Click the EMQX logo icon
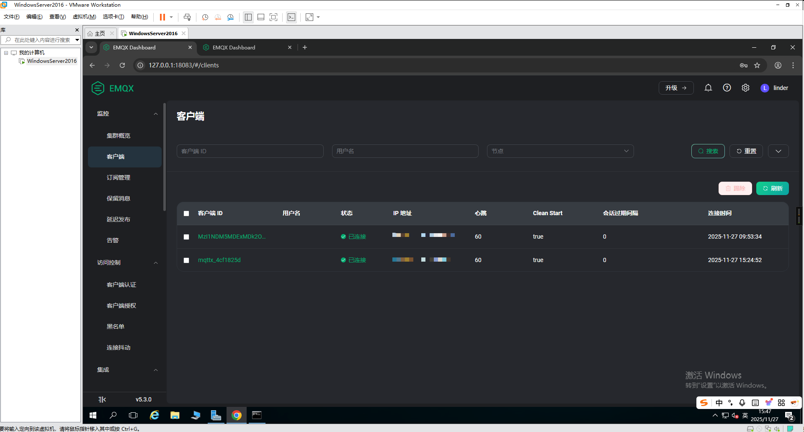Screen dimensions: 804x432 pos(98,88)
